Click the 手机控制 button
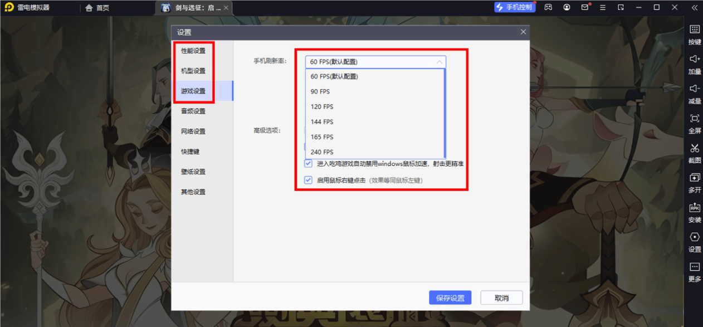This screenshot has height=327, width=703. 514,7
